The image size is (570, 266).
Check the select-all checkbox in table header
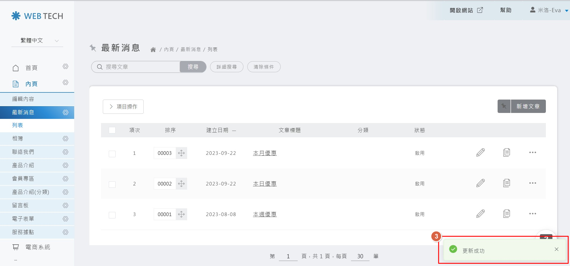pos(112,130)
